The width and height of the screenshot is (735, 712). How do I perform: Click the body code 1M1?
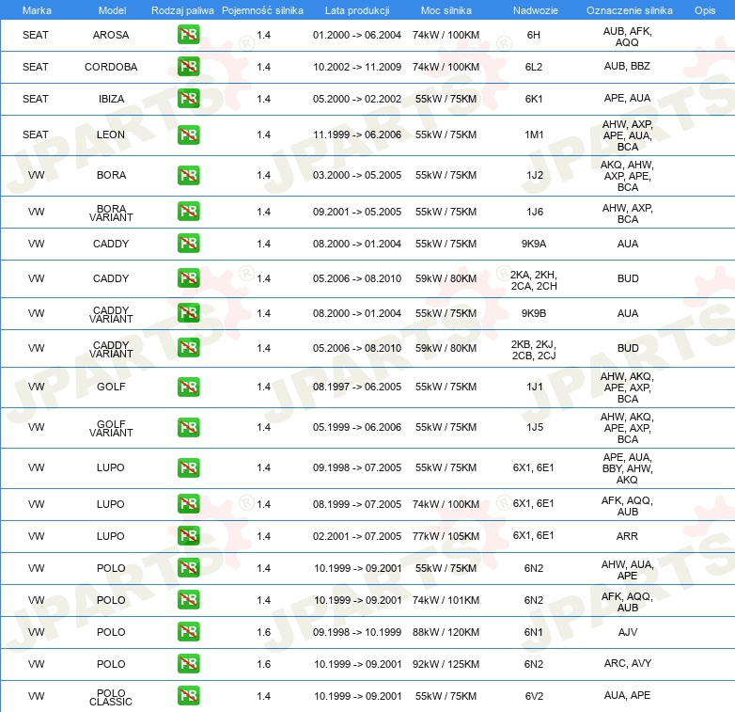click(x=534, y=134)
